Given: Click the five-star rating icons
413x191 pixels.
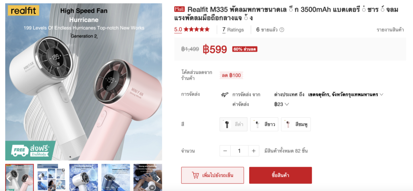Looking at the screenshot, I should (196, 29).
